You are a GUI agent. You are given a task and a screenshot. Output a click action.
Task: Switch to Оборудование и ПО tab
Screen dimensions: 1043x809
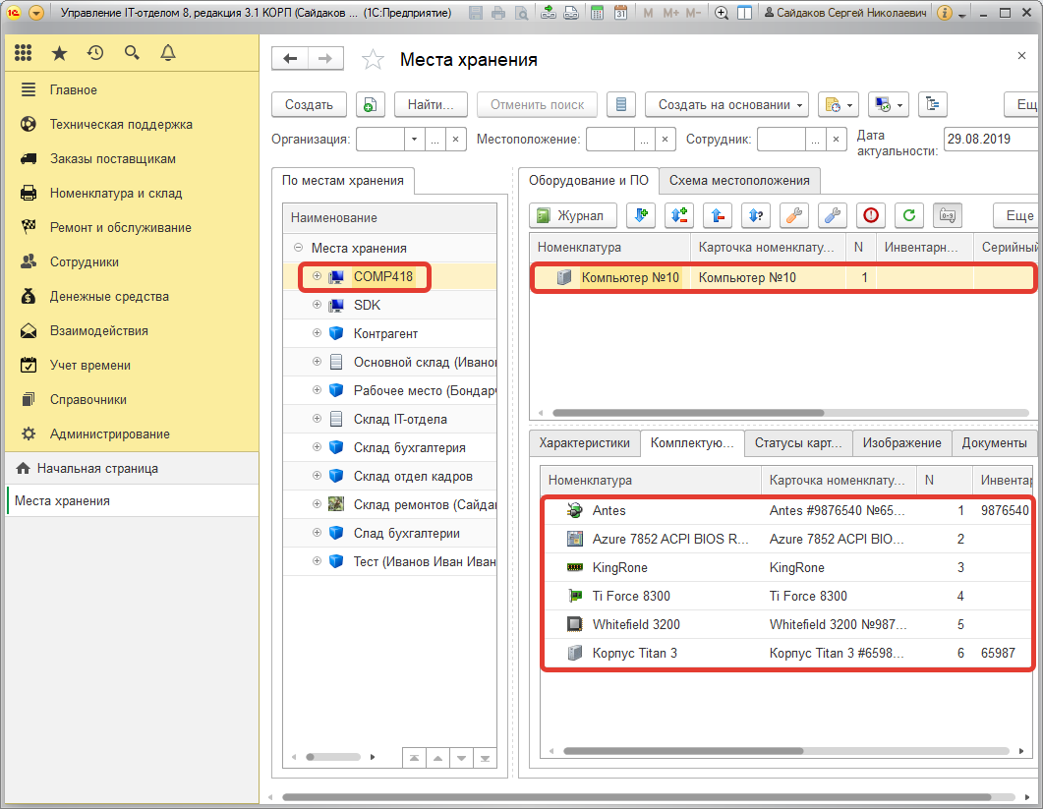[588, 180]
